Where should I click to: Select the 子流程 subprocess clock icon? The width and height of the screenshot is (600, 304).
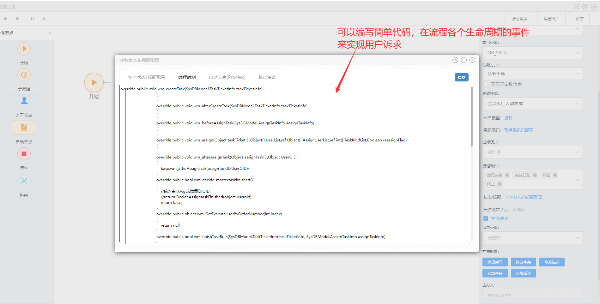tap(24, 75)
